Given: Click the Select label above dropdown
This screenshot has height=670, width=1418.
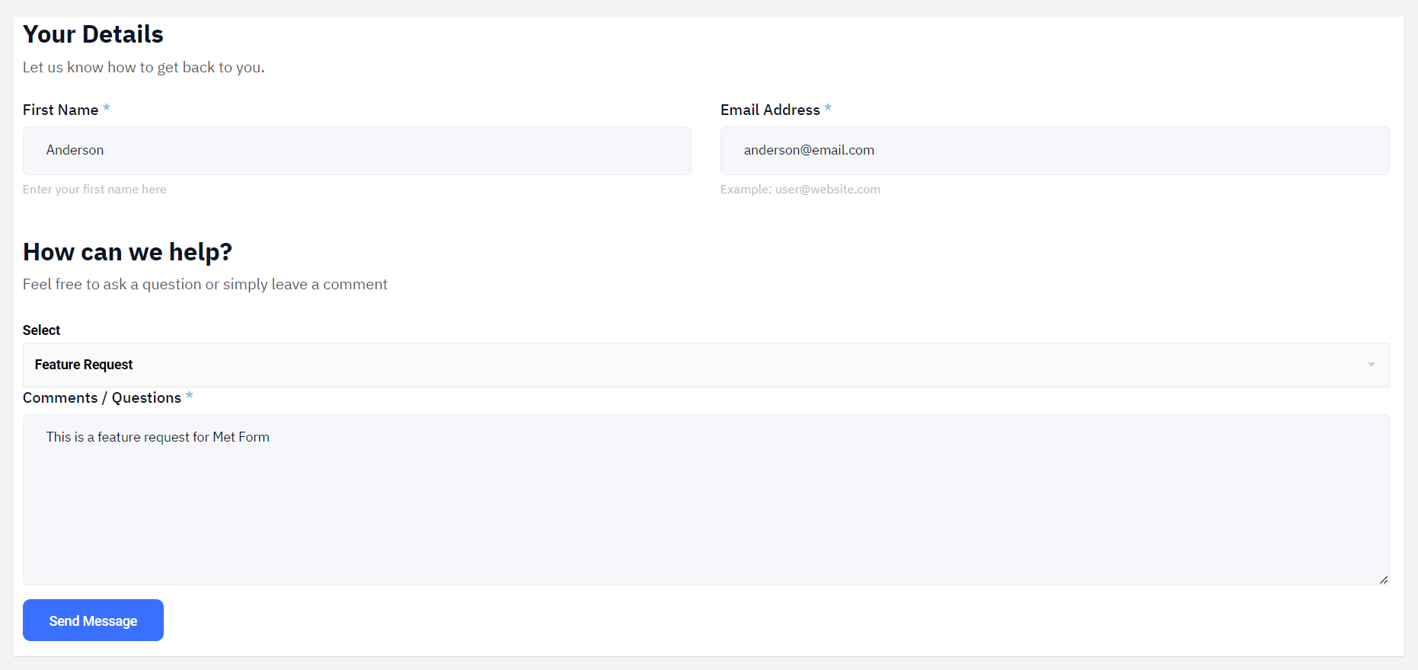Looking at the screenshot, I should 41,330.
